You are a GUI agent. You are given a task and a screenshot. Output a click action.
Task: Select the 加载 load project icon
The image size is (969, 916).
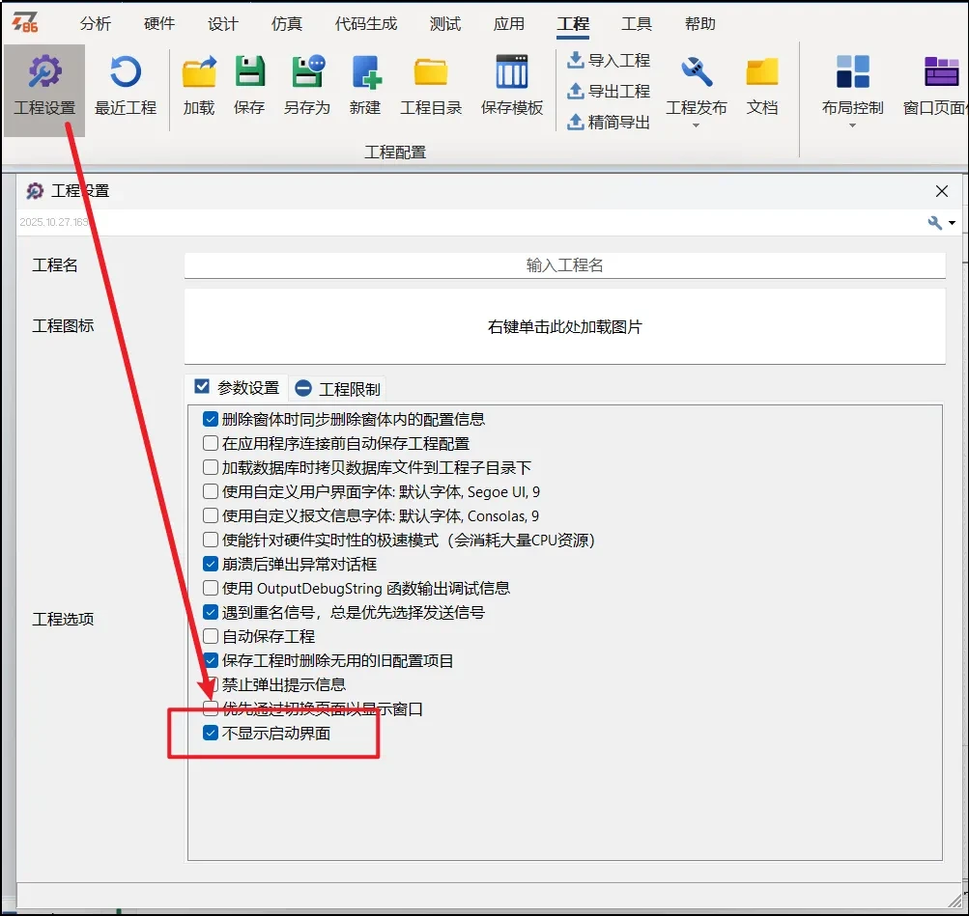(197, 82)
